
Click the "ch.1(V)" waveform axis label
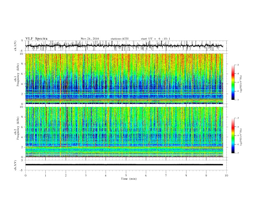[15, 46]
